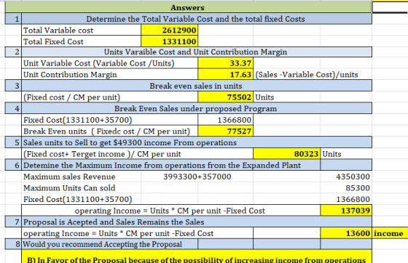Click the target sales units value 80323
408x263 pixels.
[x=287, y=154]
